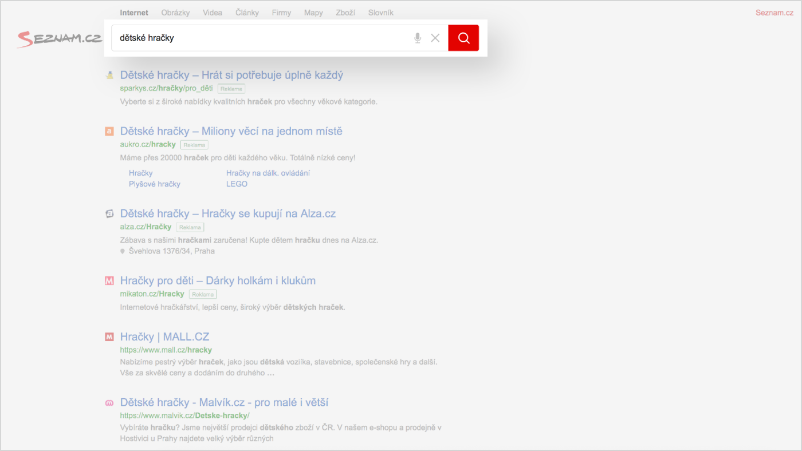
Task: Click the Reklama badge beside mikaton.cz
Action: coord(203,294)
